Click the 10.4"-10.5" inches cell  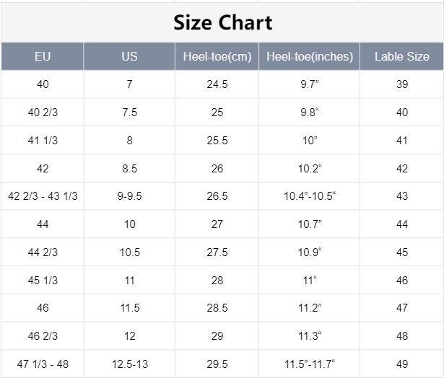[x=309, y=196]
